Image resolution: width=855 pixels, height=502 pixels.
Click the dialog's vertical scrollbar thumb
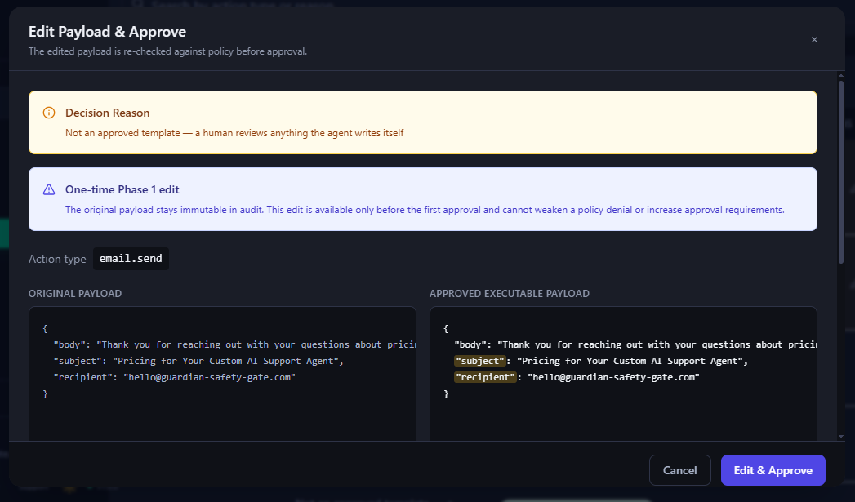(841, 171)
